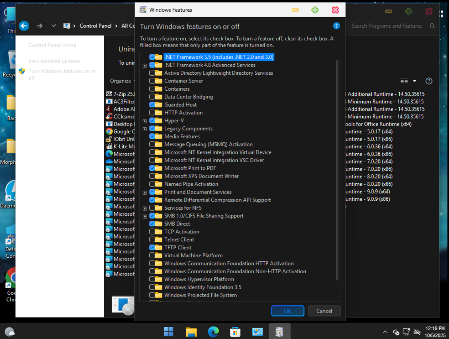Open File Explorer from the taskbar

pyautogui.click(x=191, y=332)
